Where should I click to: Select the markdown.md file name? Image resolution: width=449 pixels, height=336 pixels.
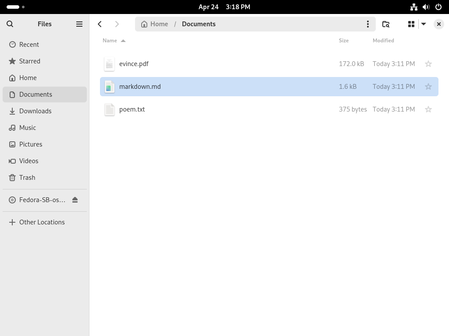click(x=140, y=87)
